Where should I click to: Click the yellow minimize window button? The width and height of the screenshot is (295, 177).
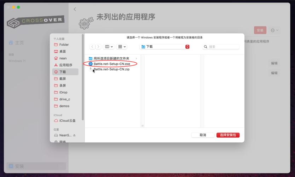coord(13,7)
